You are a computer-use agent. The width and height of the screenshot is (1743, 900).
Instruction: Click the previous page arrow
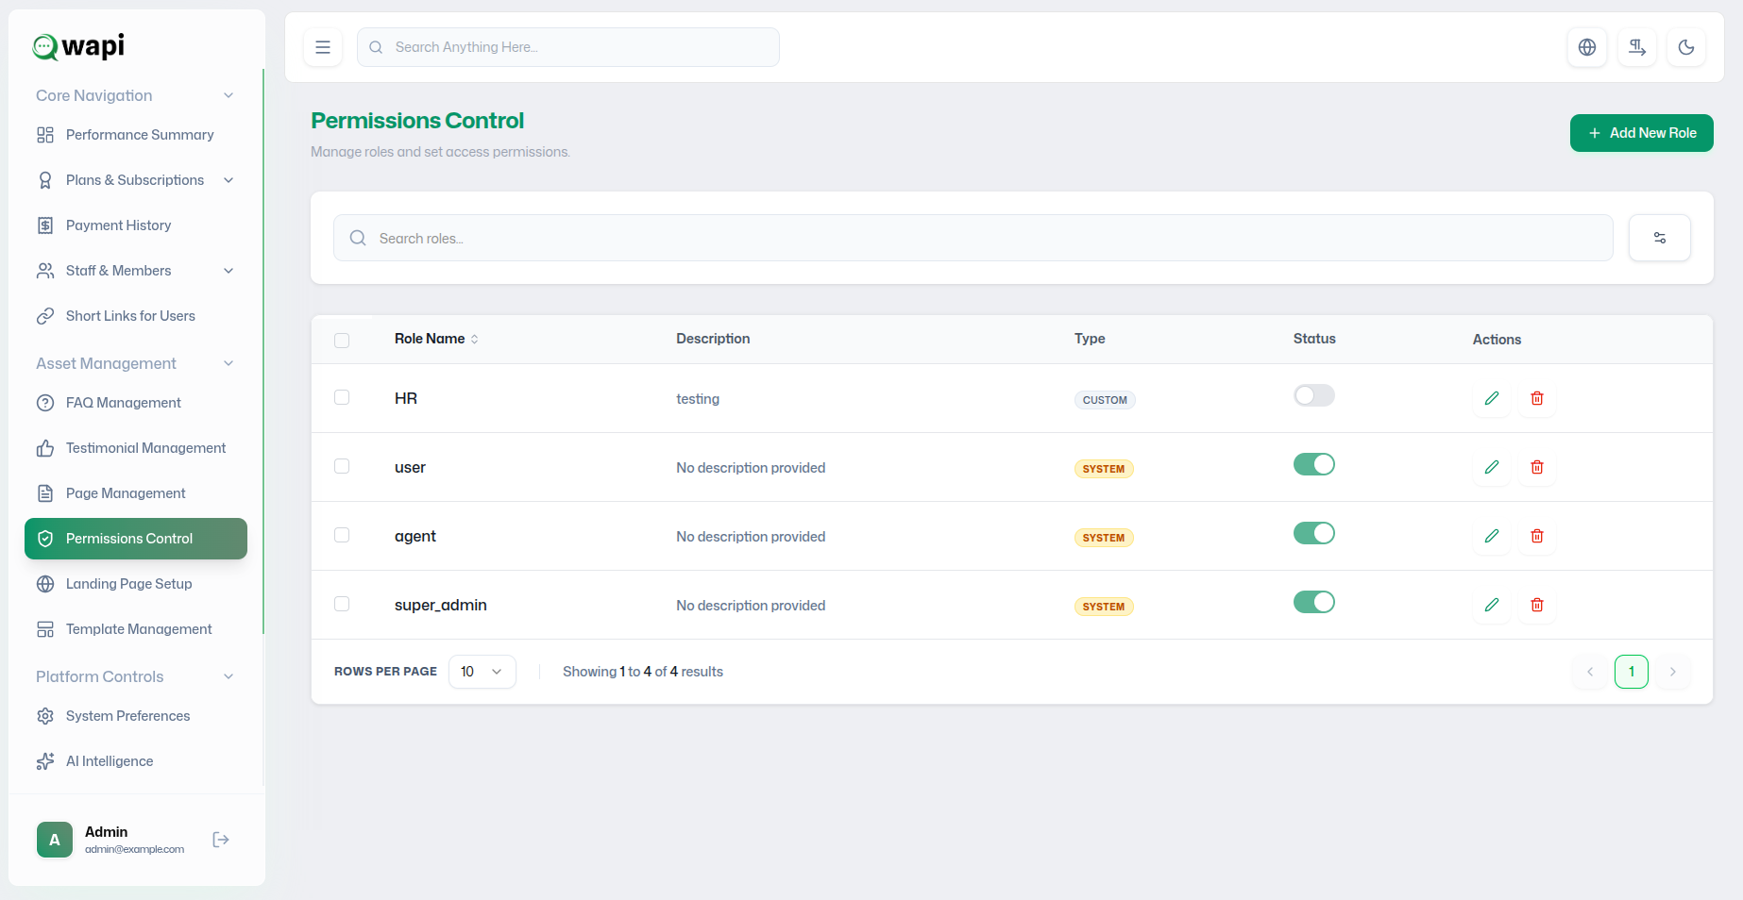[x=1590, y=672]
